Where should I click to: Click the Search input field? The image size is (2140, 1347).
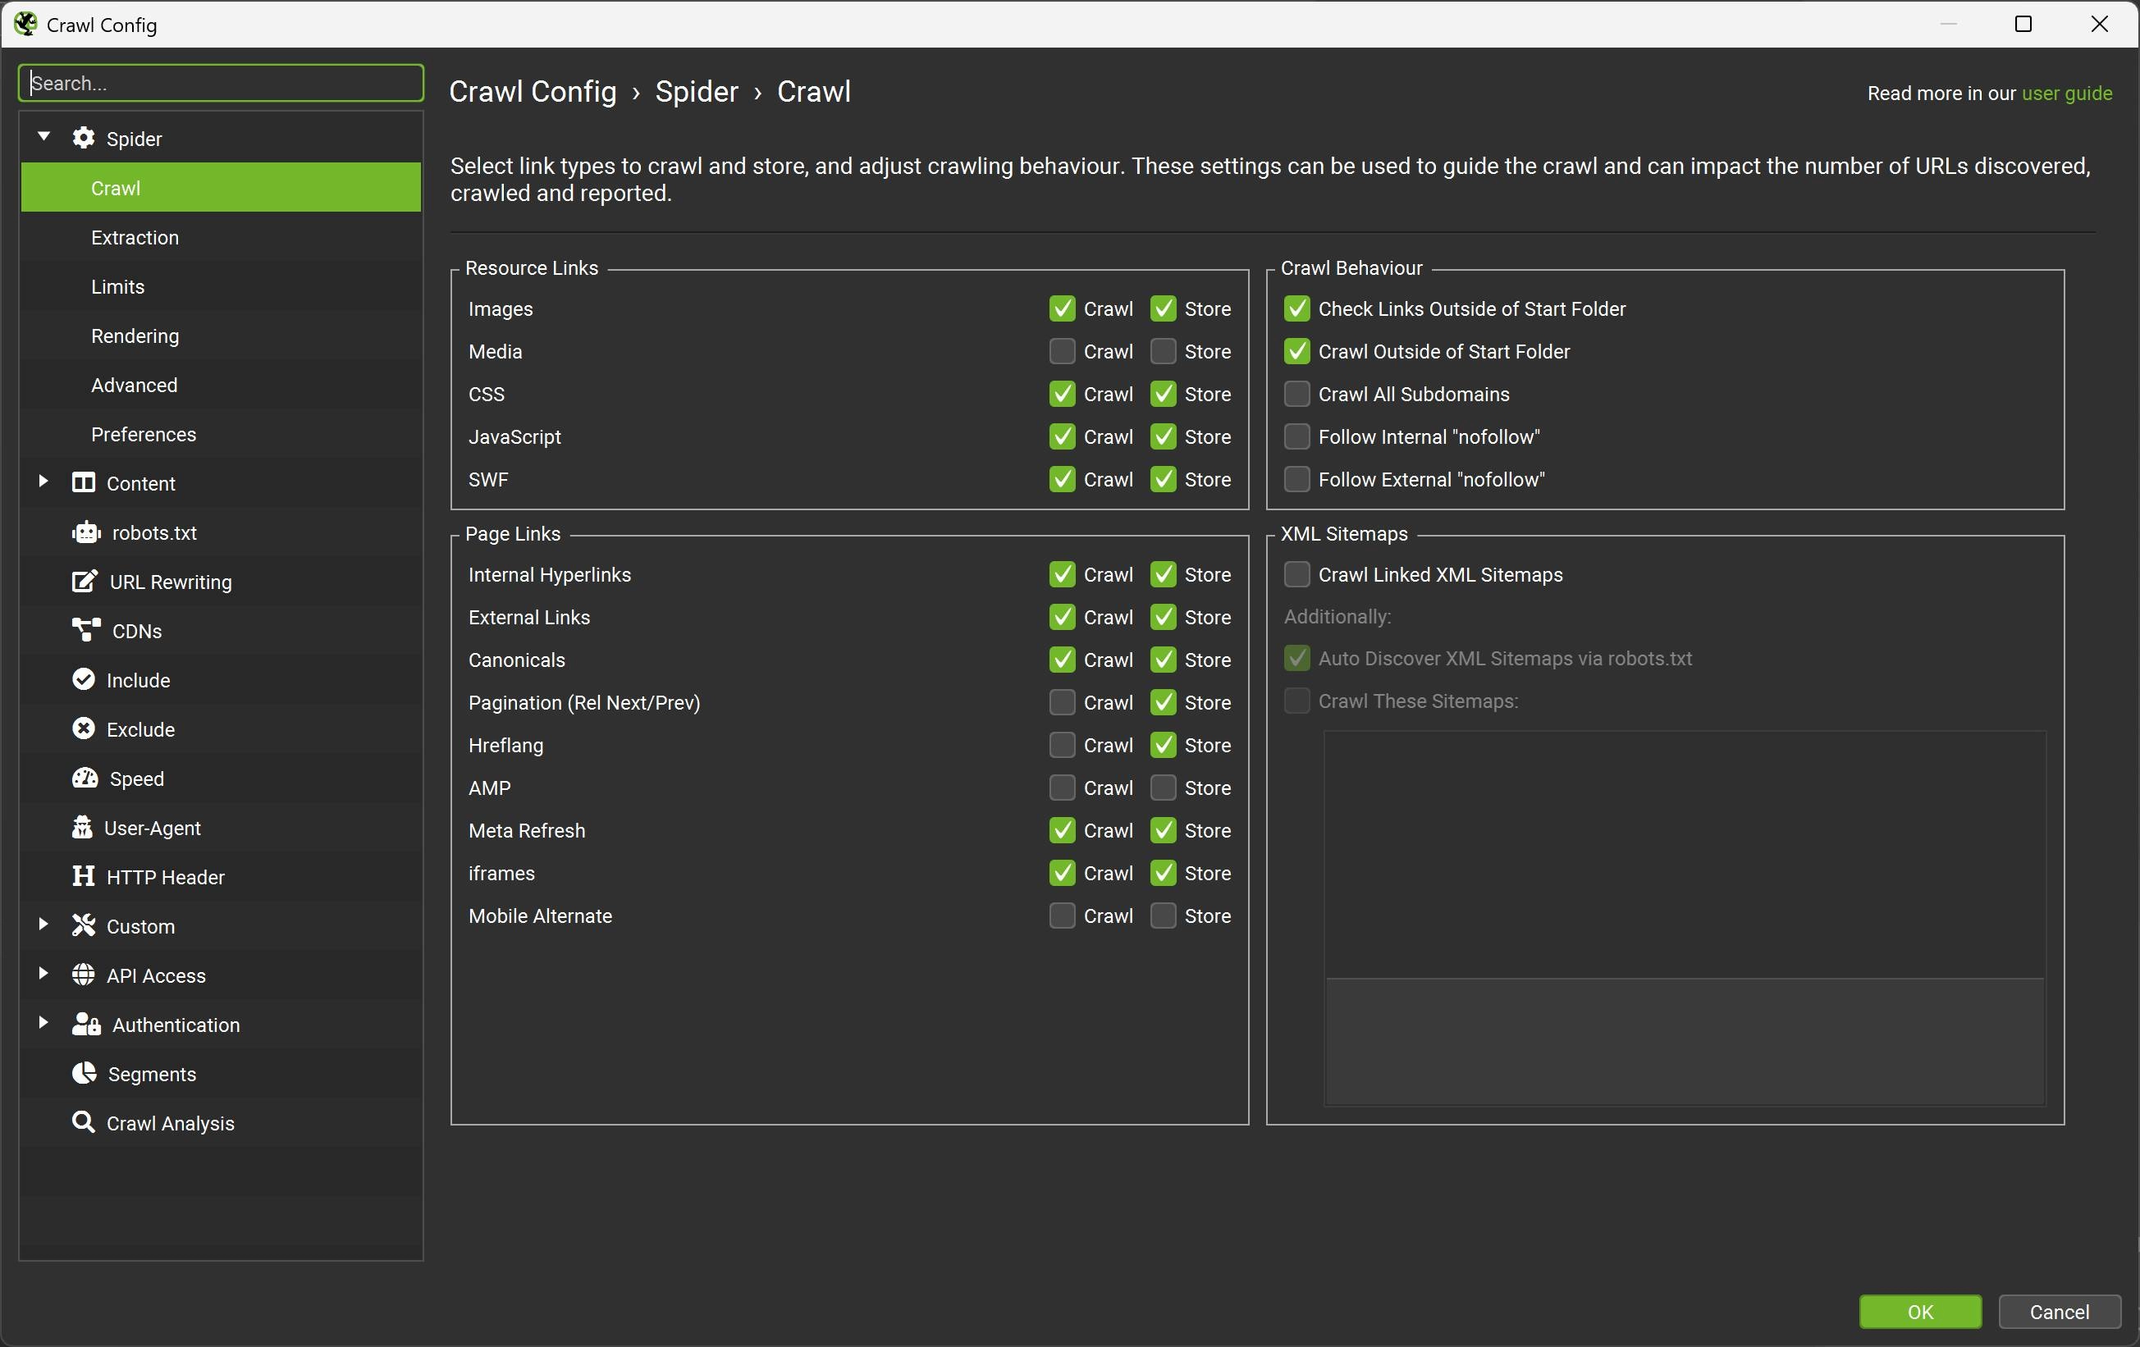(221, 84)
